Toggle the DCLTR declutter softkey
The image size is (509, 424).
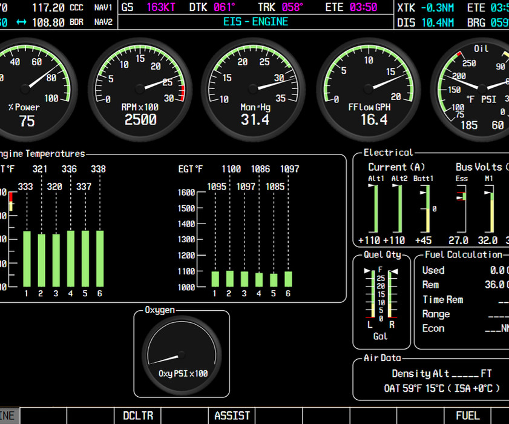coord(137,416)
